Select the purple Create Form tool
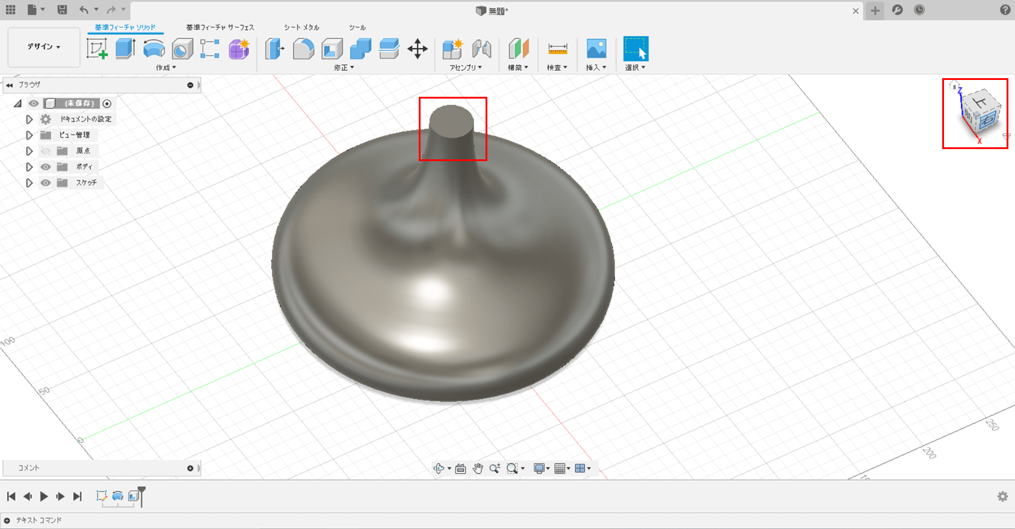Screen dimensions: 1015x529 click(x=239, y=49)
